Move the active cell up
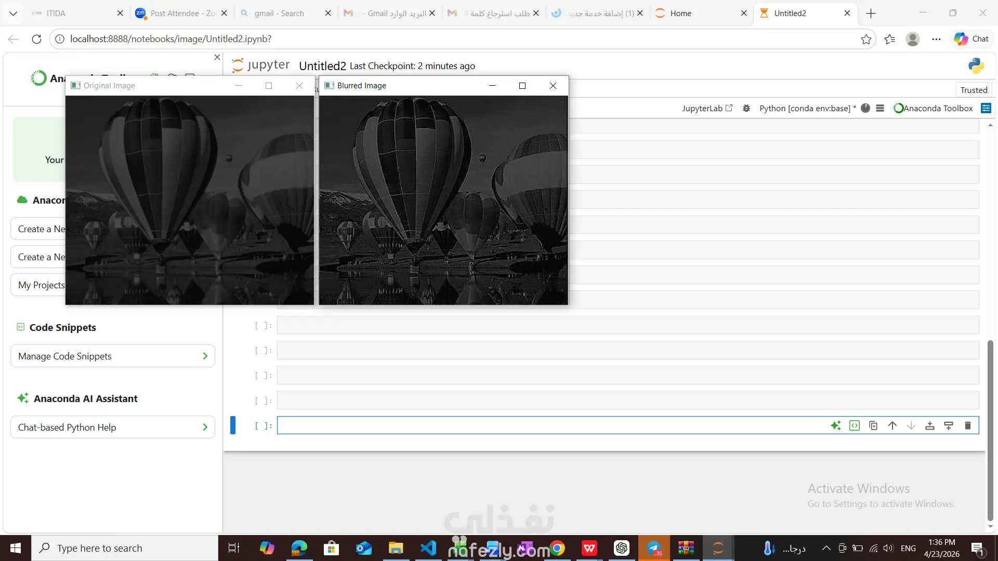 tap(892, 426)
